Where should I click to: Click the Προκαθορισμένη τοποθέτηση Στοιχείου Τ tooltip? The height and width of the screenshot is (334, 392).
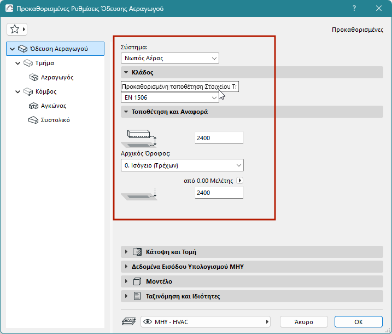(x=180, y=87)
